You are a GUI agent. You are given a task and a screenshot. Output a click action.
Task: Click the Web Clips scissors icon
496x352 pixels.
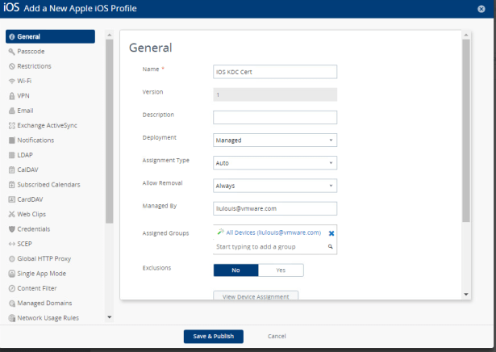(x=11, y=214)
